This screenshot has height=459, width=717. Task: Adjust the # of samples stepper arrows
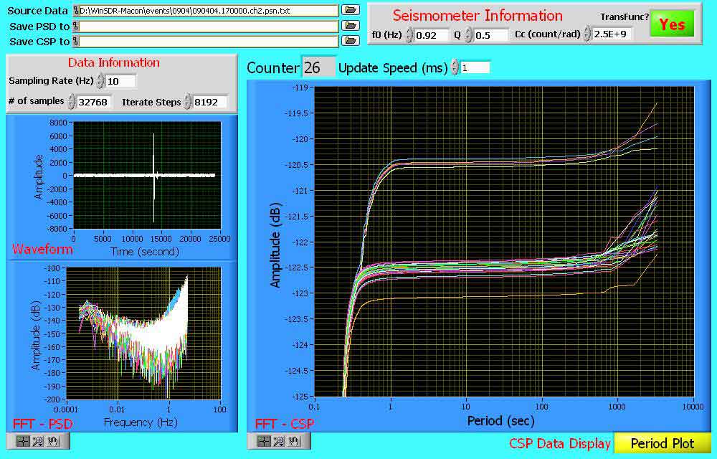[x=71, y=102]
